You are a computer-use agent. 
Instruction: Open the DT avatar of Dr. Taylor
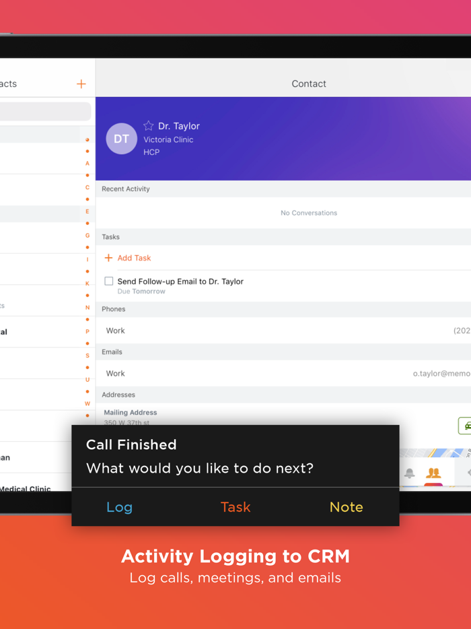pyautogui.click(x=122, y=139)
